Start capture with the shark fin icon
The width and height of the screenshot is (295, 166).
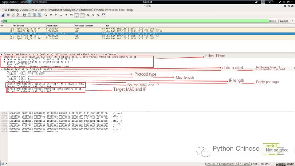(x=3, y=15)
